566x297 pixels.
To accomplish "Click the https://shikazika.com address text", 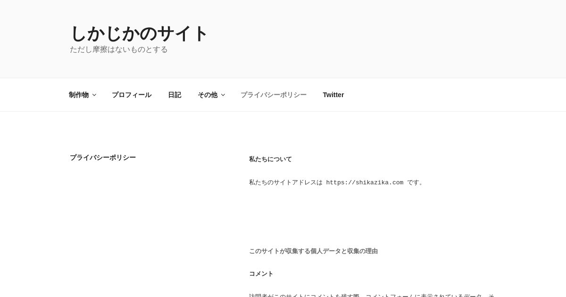I will (x=365, y=182).
